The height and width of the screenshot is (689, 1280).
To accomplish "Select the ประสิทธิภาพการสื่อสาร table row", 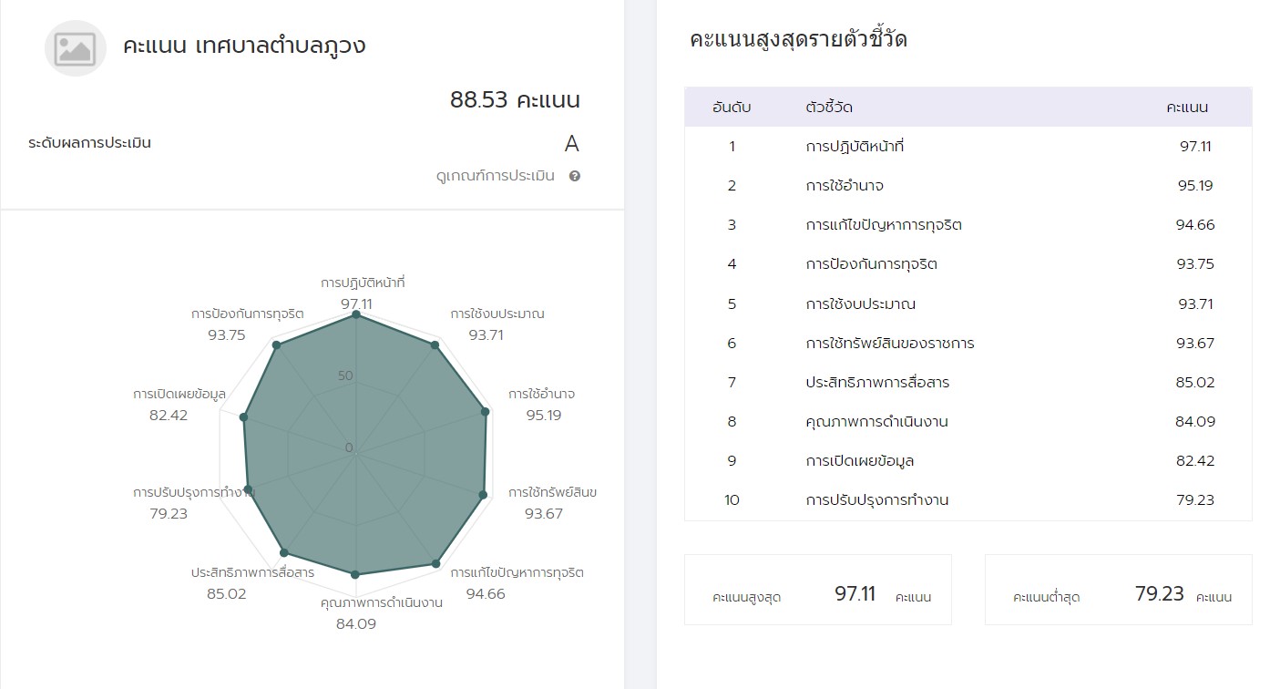I will pyautogui.click(x=968, y=382).
